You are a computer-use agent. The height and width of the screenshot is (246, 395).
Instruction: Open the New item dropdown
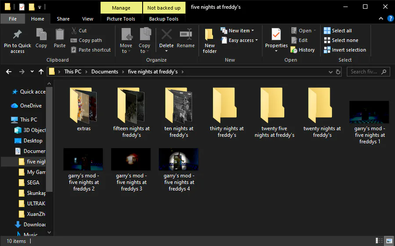tap(237, 30)
